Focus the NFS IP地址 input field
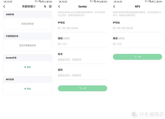Image resolution: width=165 pixels, height=119 pixels. 138,28
